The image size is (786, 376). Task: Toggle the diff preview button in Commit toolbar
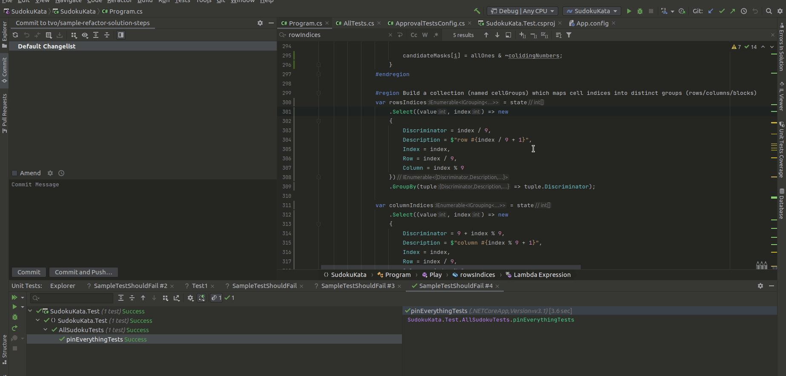(x=121, y=35)
